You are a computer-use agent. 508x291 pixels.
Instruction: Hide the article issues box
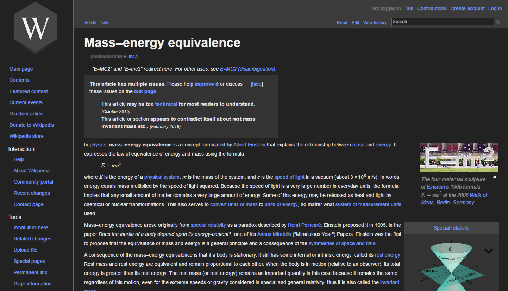[257, 84]
